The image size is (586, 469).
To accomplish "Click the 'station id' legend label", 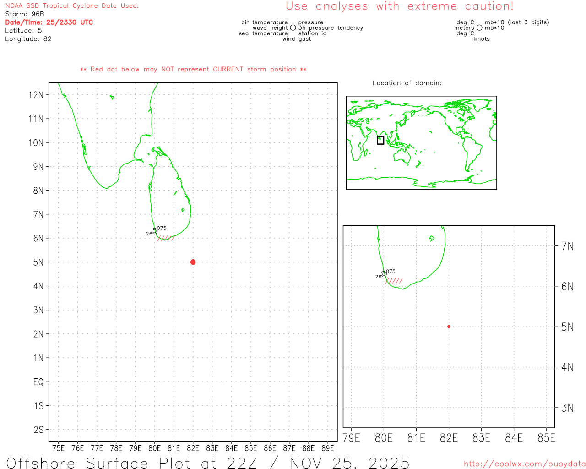I will (312, 33).
